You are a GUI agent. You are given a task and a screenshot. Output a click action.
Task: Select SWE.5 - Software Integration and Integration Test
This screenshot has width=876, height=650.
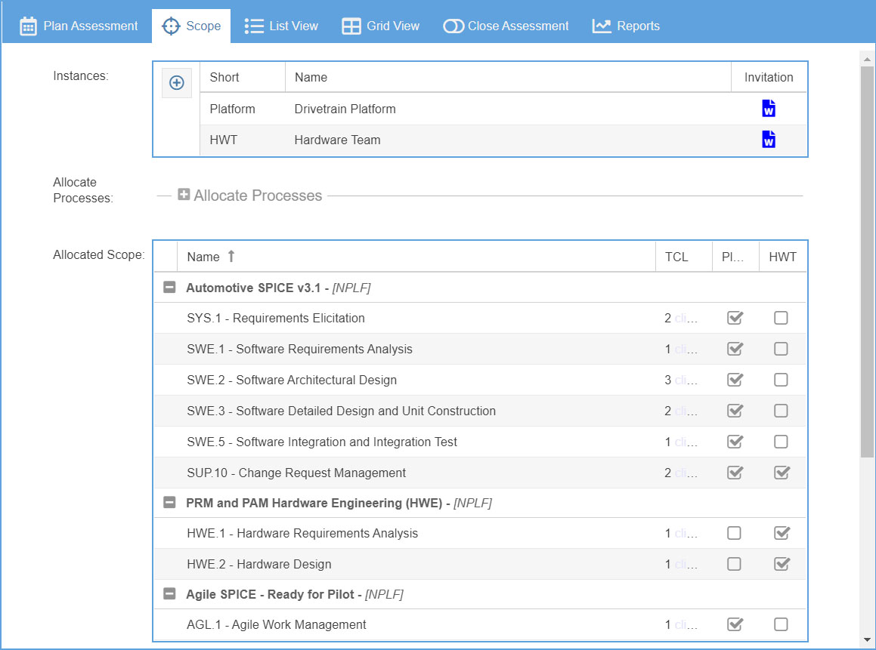coord(481,442)
